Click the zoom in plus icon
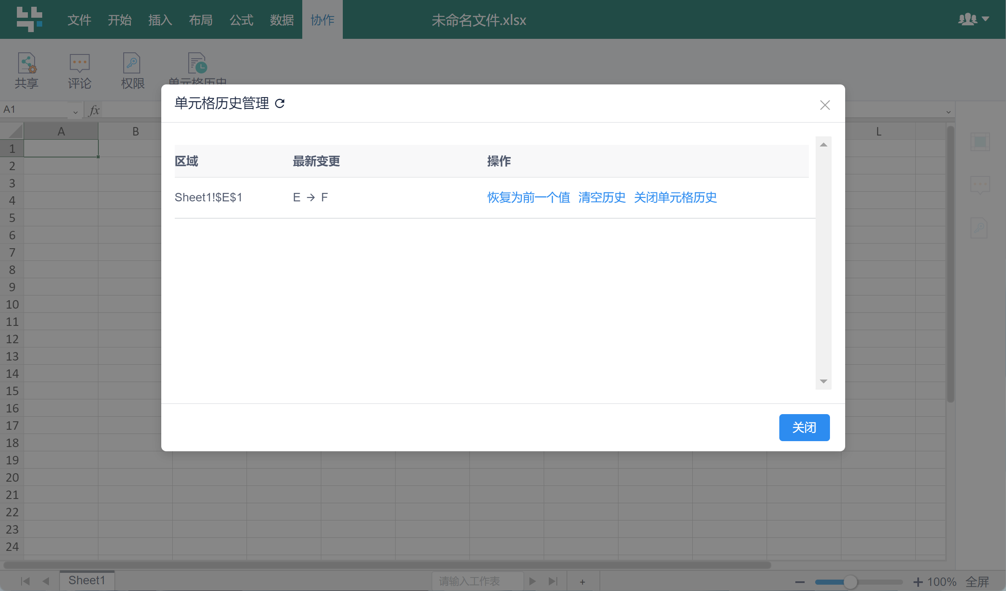This screenshot has width=1006, height=591. tap(918, 582)
